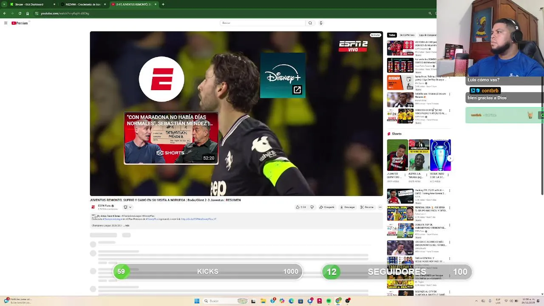The height and width of the screenshot is (306, 544).
Task: Click the ESPN Fans channel avatar
Action: click(x=93, y=207)
